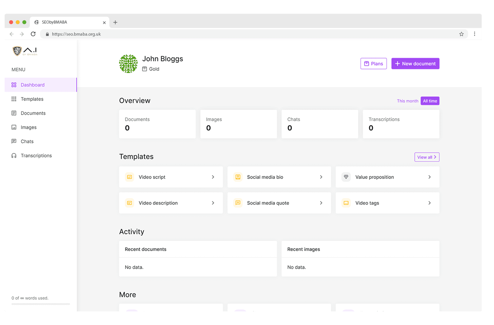Click the Images picture icon in sidebar
Screen dimensions: 494x325
(x=14, y=127)
